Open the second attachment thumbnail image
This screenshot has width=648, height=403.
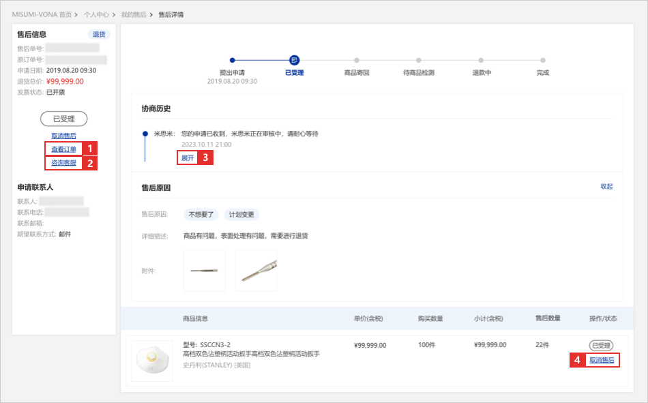tap(256, 270)
